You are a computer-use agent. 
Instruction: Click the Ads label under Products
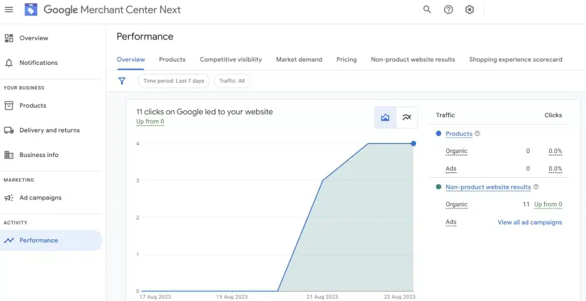(x=451, y=168)
